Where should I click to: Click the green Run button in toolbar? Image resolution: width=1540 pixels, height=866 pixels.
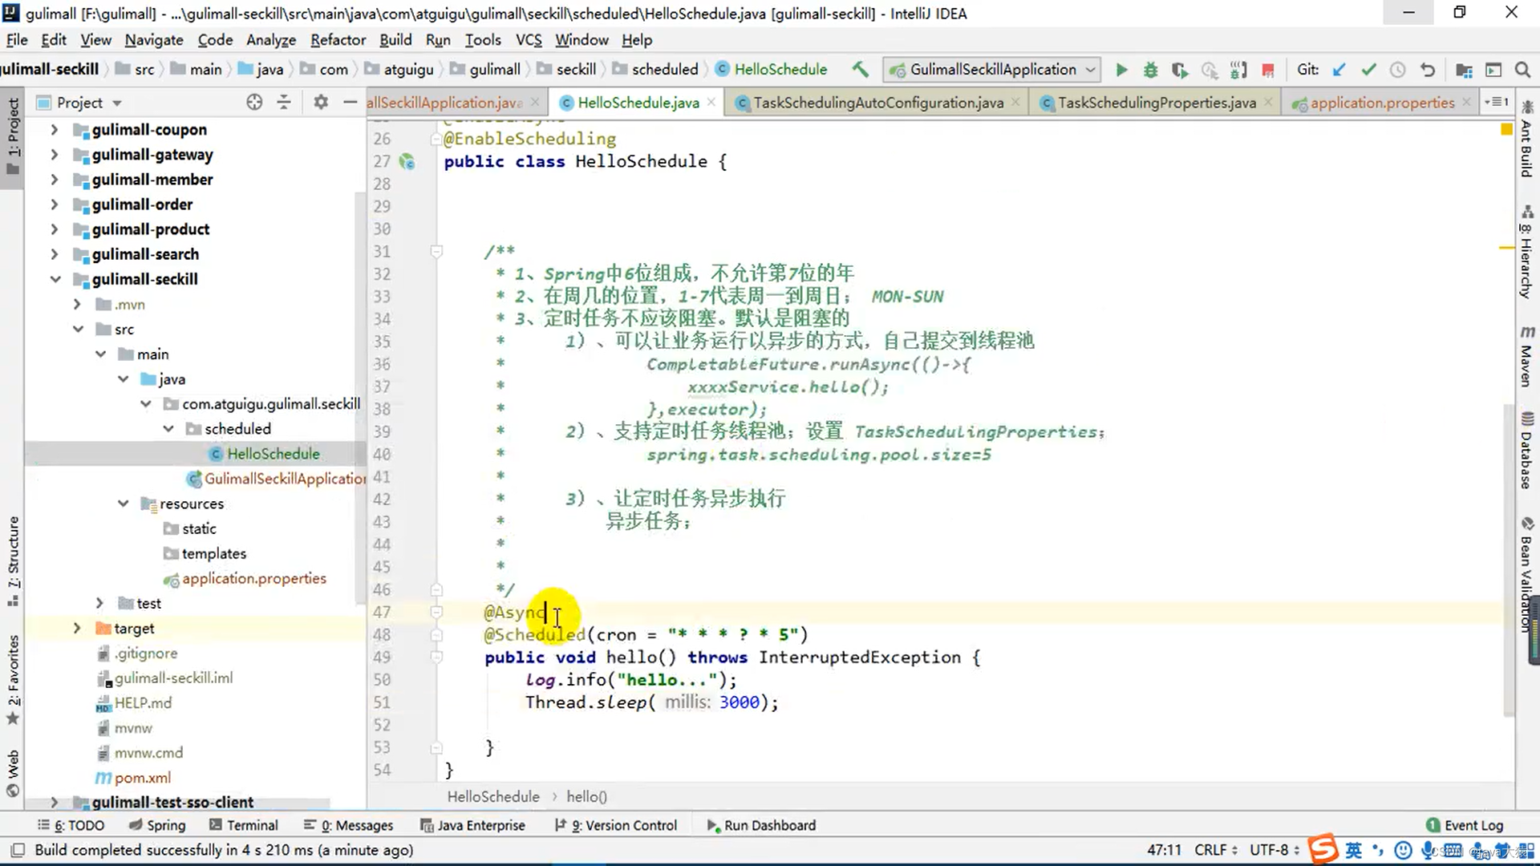(1121, 70)
